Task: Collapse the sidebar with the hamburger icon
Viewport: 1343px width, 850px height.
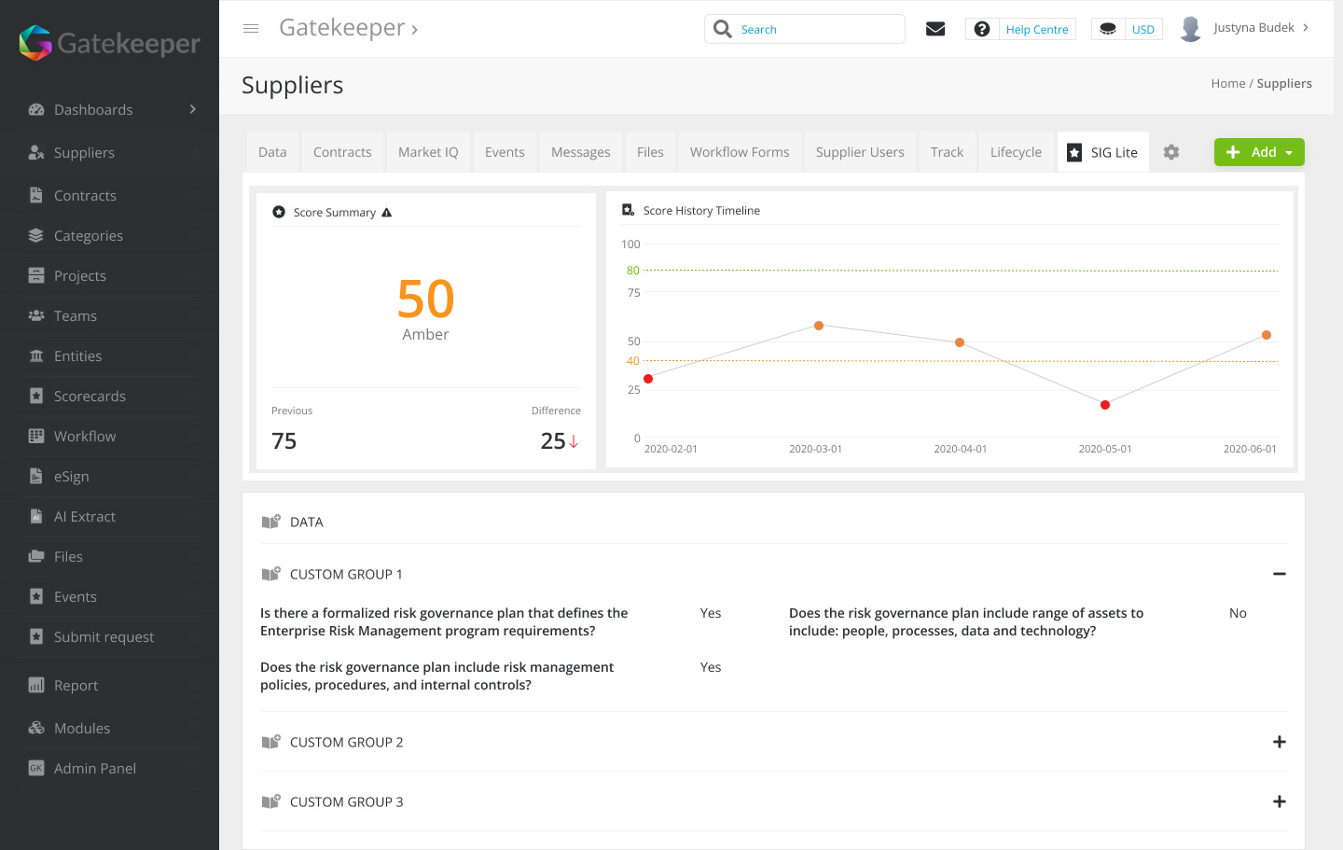Action: pyautogui.click(x=250, y=28)
